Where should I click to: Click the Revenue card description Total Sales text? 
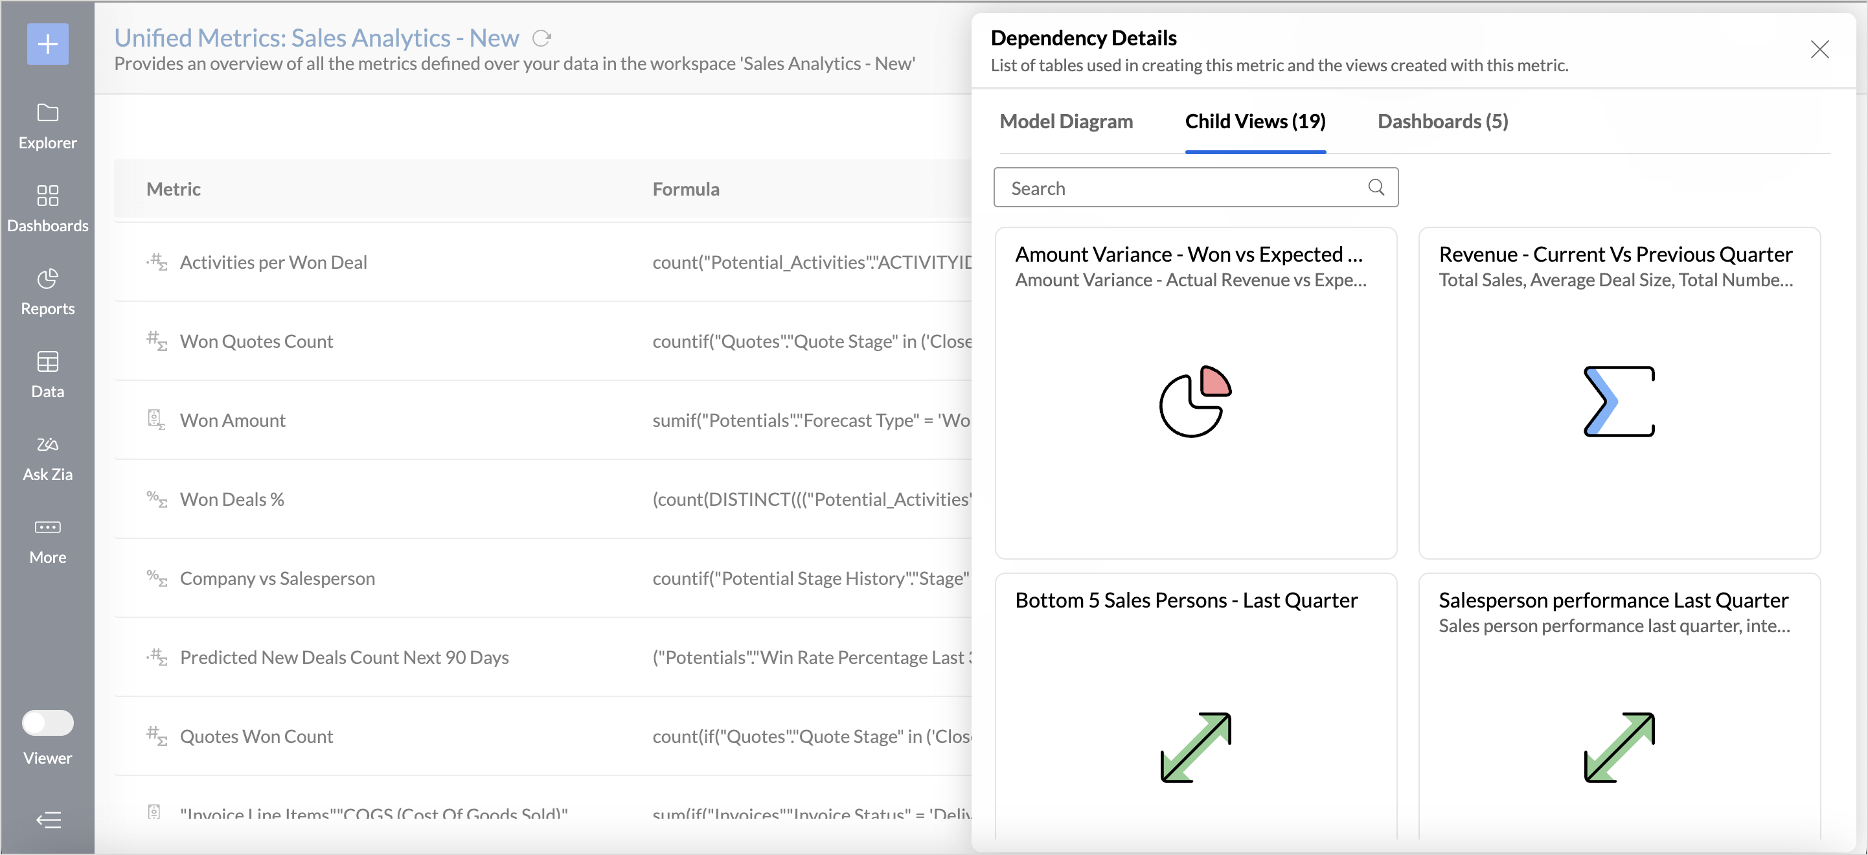[x=1615, y=280]
